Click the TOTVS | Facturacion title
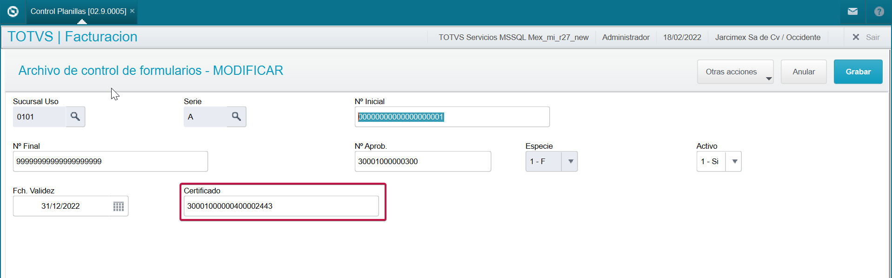The width and height of the screenshot is (892, 278). tap(73, 37)
